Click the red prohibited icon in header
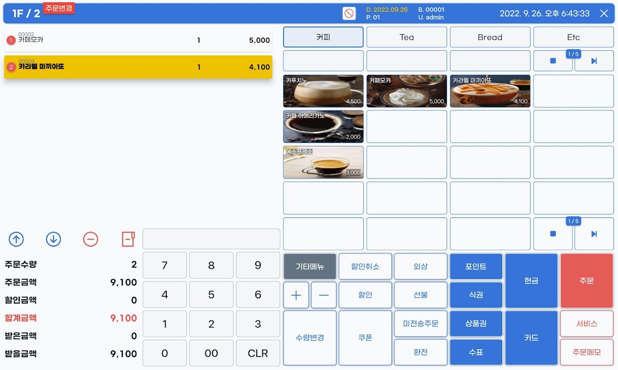The width and height of the screenshot is (618, 370). (349, 13)
